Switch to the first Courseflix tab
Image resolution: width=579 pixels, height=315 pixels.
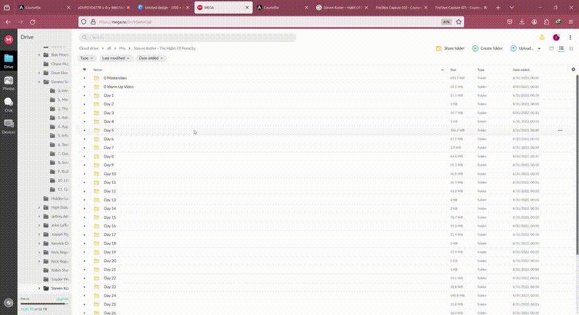click(x=45, y=7)
